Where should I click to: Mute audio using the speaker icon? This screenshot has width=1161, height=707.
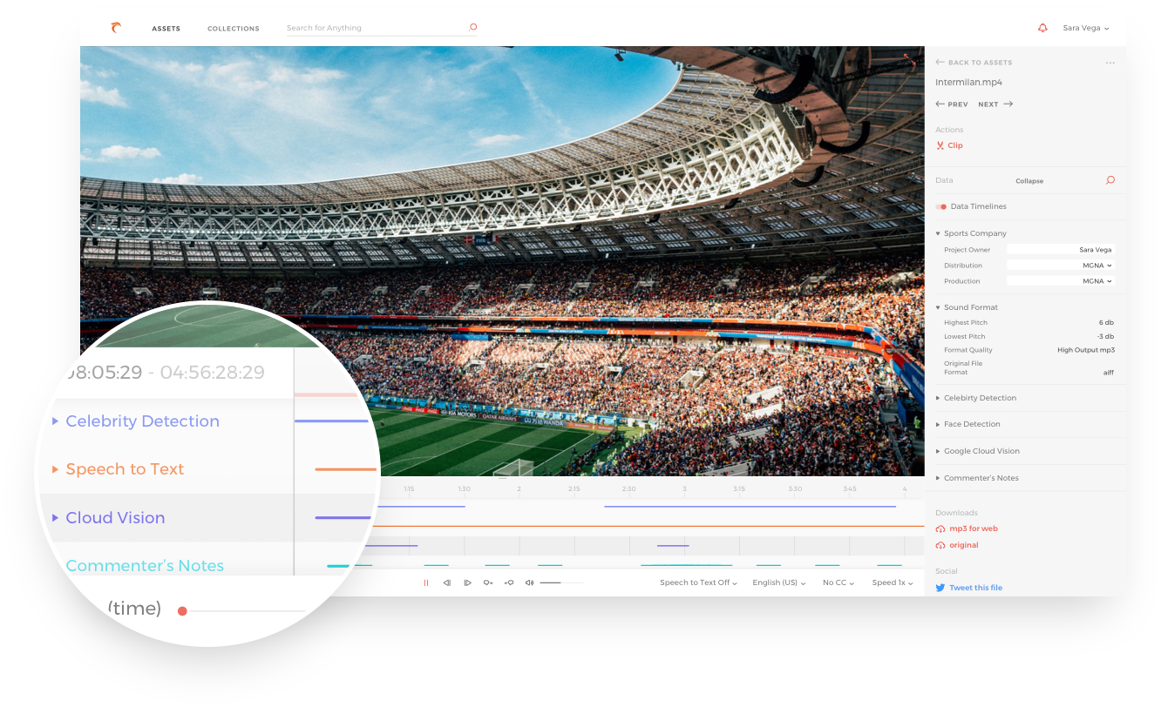[529, 582]
